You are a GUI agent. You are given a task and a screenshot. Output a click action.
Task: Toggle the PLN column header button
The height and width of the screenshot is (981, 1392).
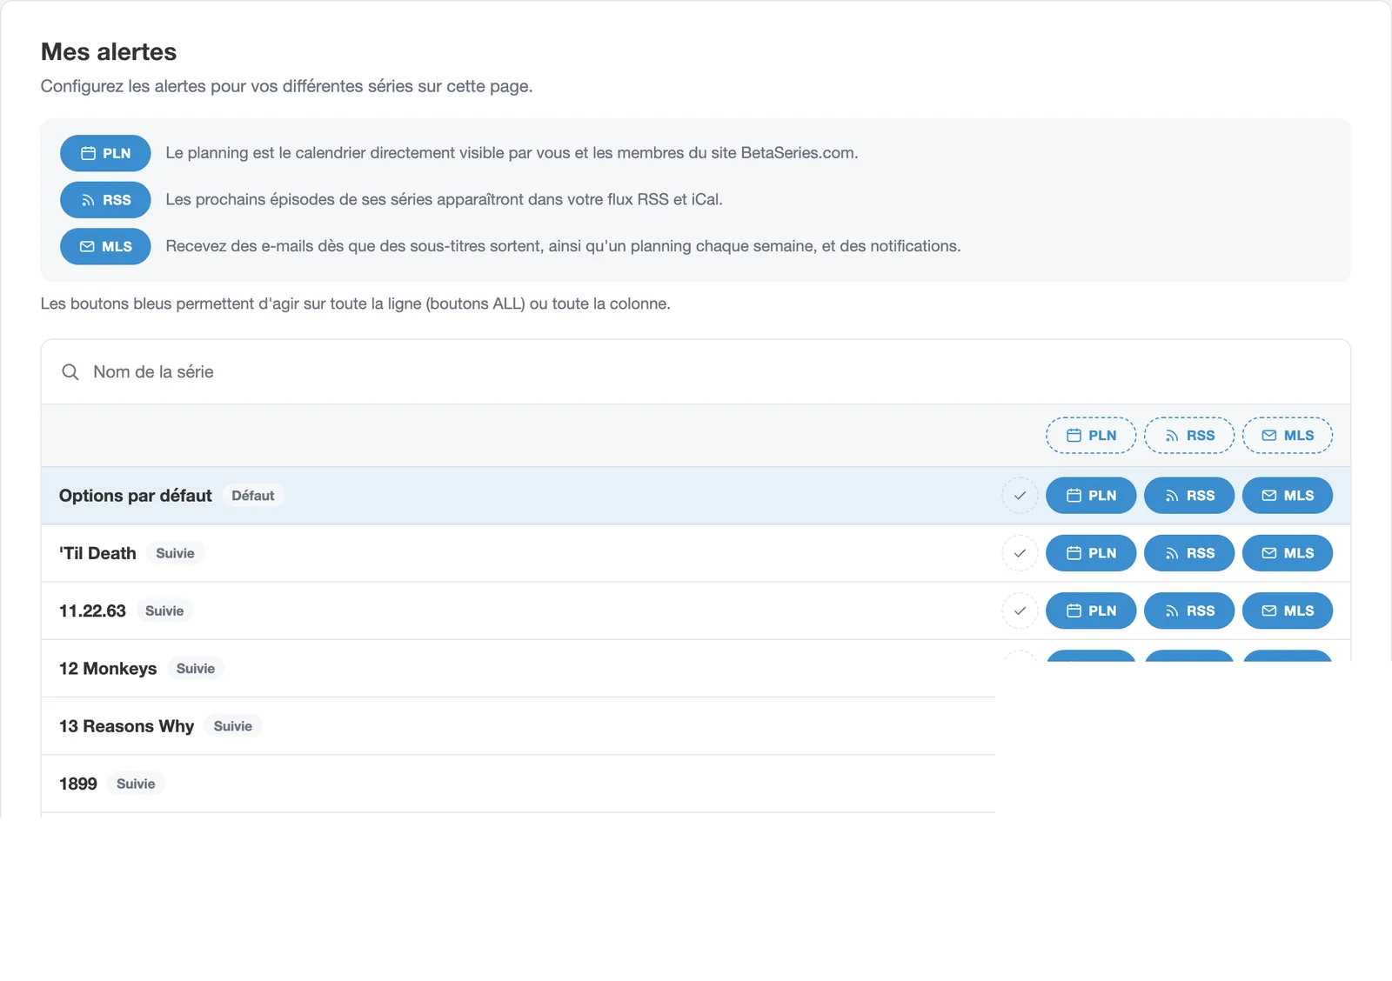[1091, 436]
